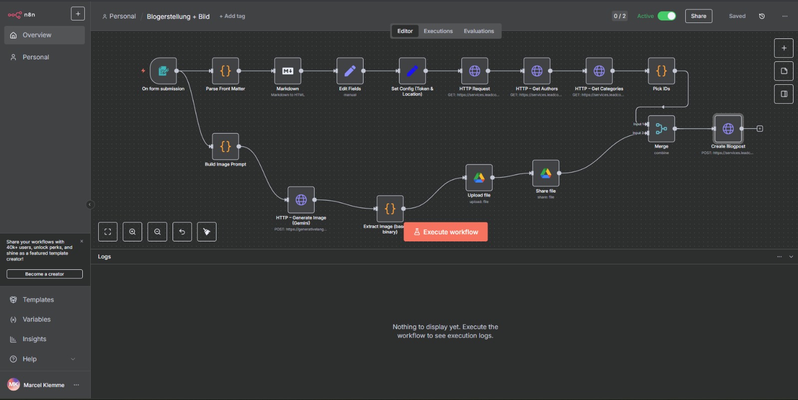This screenshot has height=400, width=798.
Task: Toggle the Active workflow switch
Action: [x=666, y=16]
